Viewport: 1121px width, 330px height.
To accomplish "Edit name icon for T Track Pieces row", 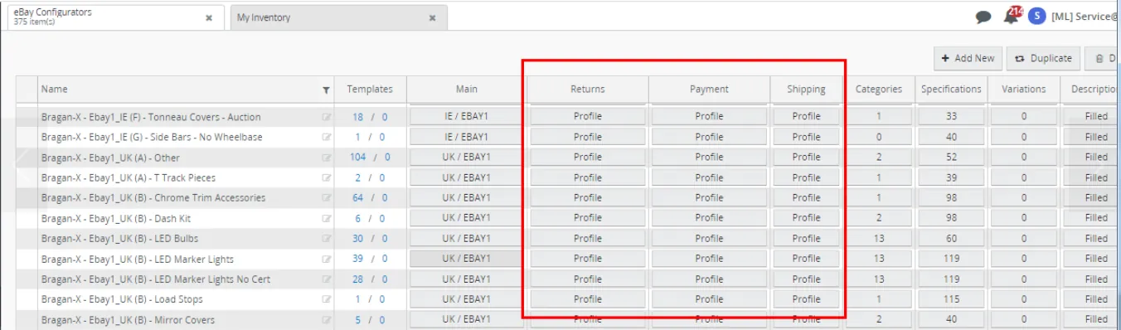I will [x=327, y=177].
